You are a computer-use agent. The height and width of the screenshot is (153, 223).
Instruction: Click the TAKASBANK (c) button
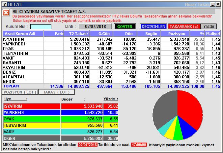click(x=184, y=27)
